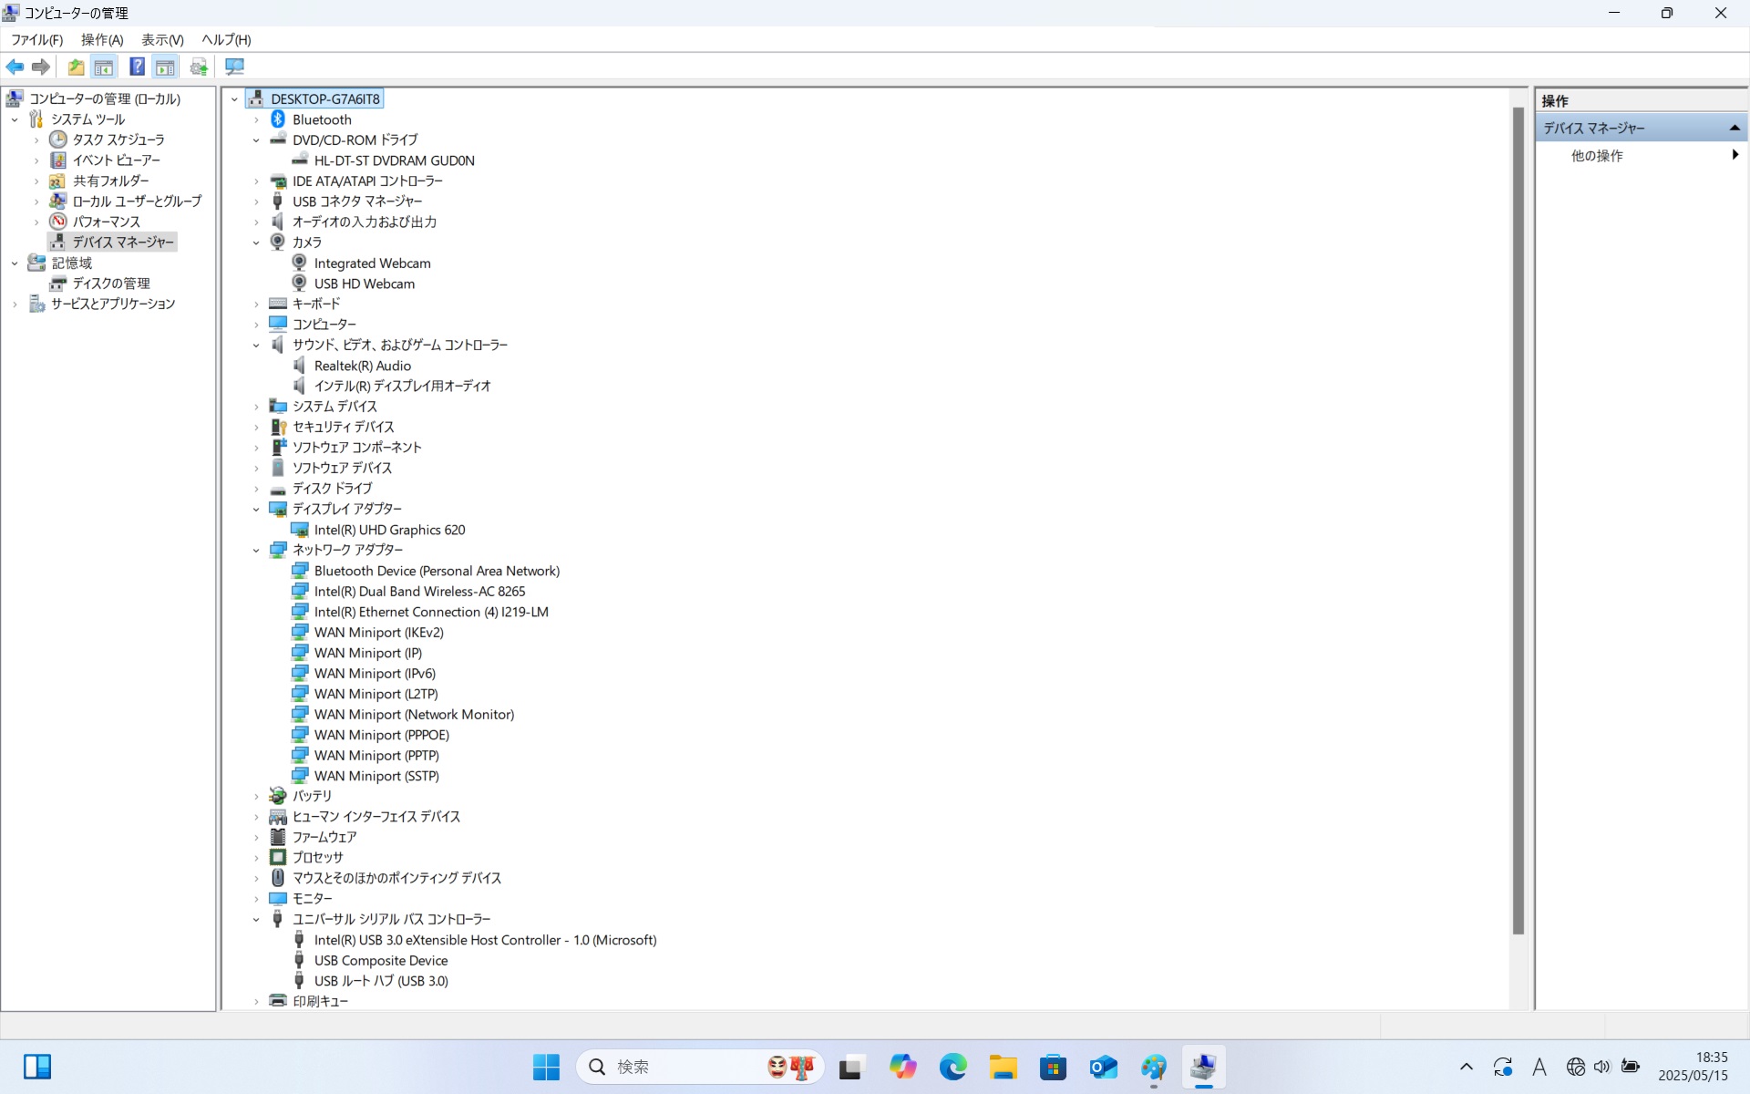Screen dimensions: 1750x1094
Task: Toggle the Show/Hide Console Tree icon
Action: [x=104, y=67]
